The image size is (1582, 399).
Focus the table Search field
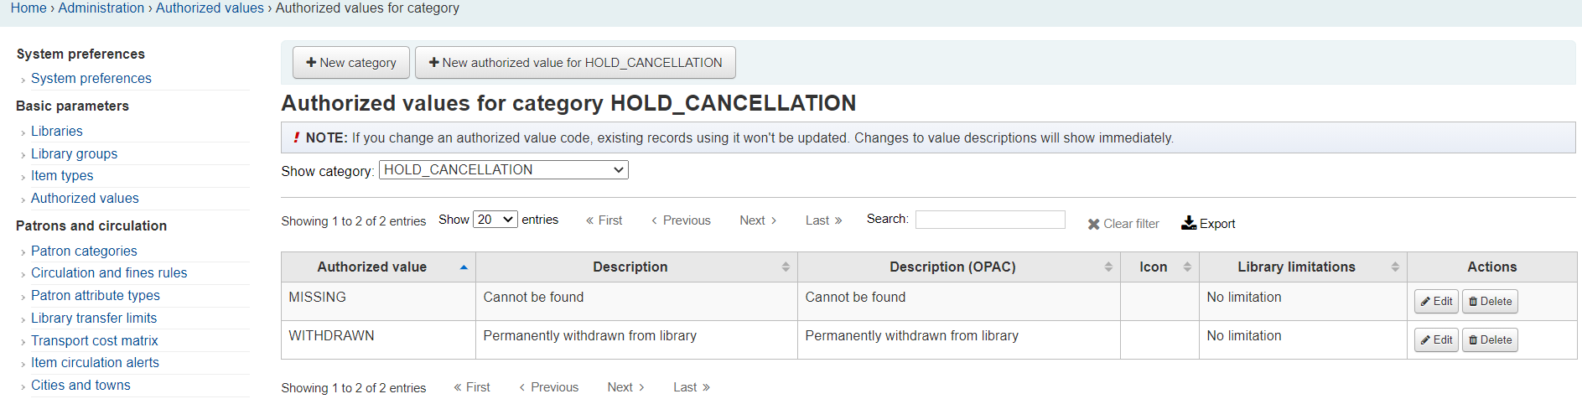pyautogui.click(x=990, y=220)
